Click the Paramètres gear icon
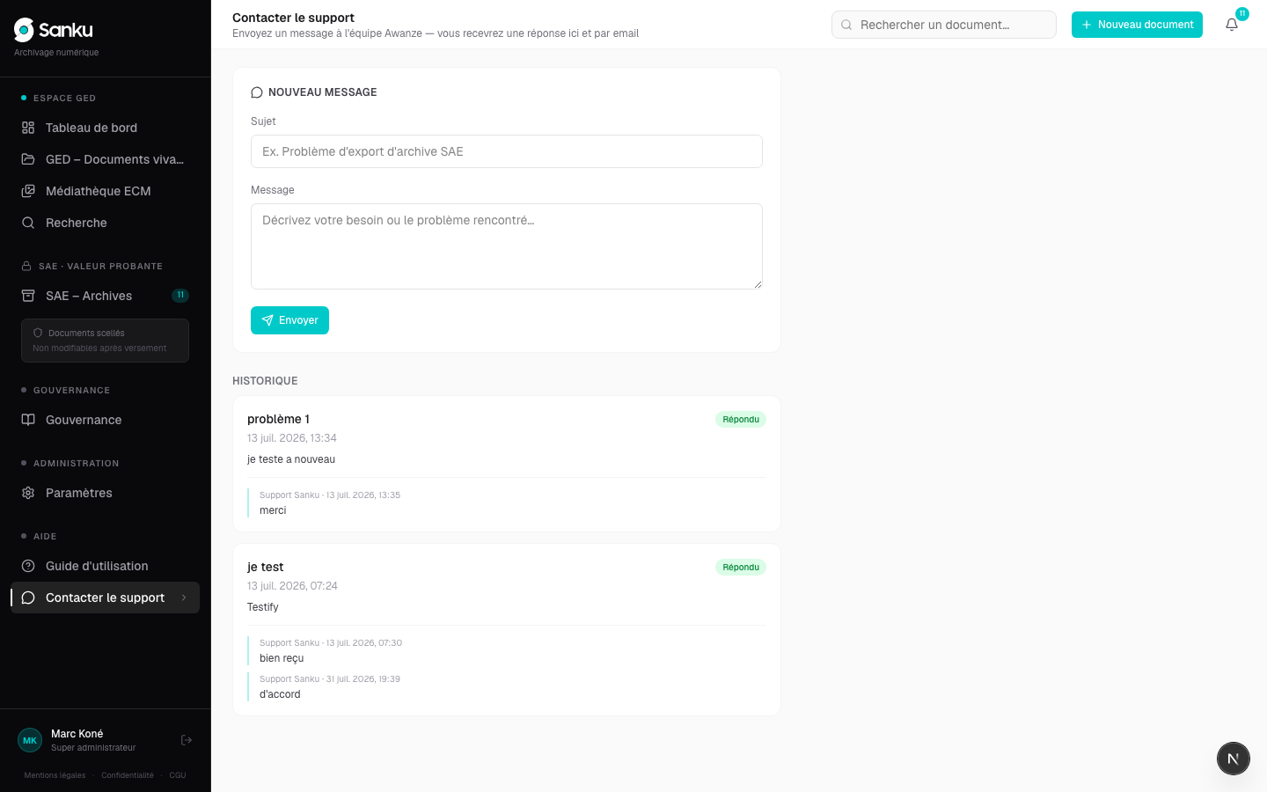Image resolution: width=1267 pixels, height=792 pixels. click(x=28, y=493)
